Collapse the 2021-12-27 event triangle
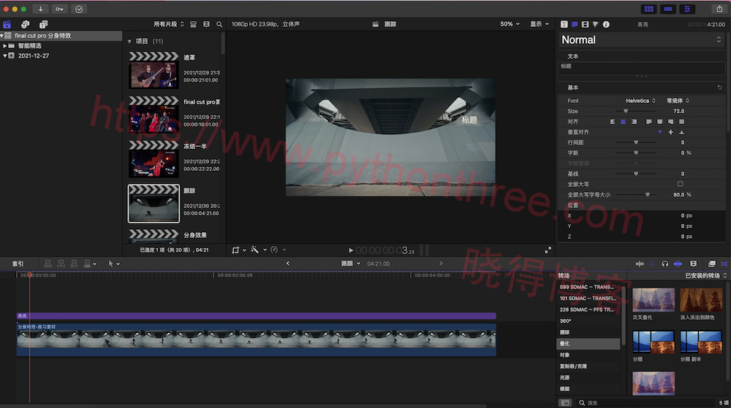Screen dimensions: 731x408 coord(4,55)
